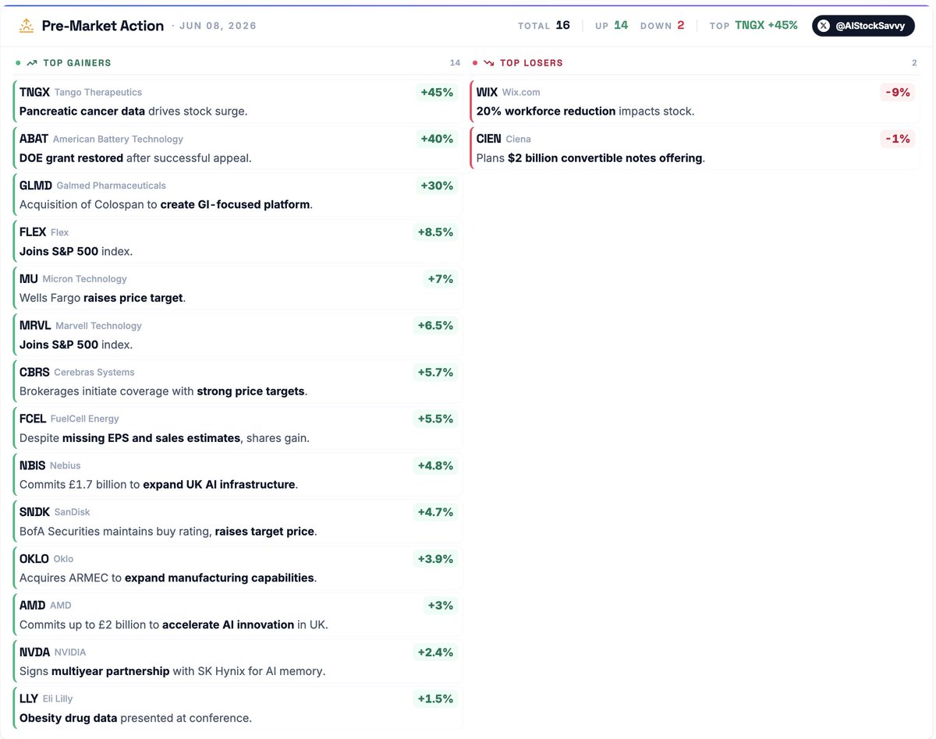
Task: Click the accelerate AI innovation headline
Action: coord(174,625)
